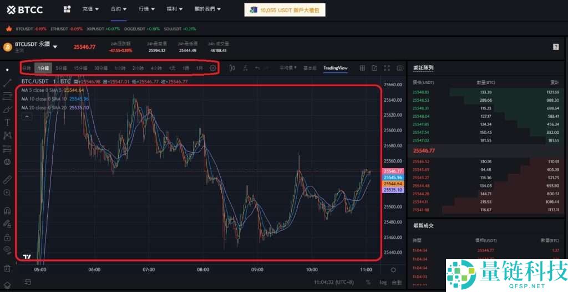The height and width of the screenshot is (292, 568).
Task: Select the brush drawing tool
Action: coord(7,109)
